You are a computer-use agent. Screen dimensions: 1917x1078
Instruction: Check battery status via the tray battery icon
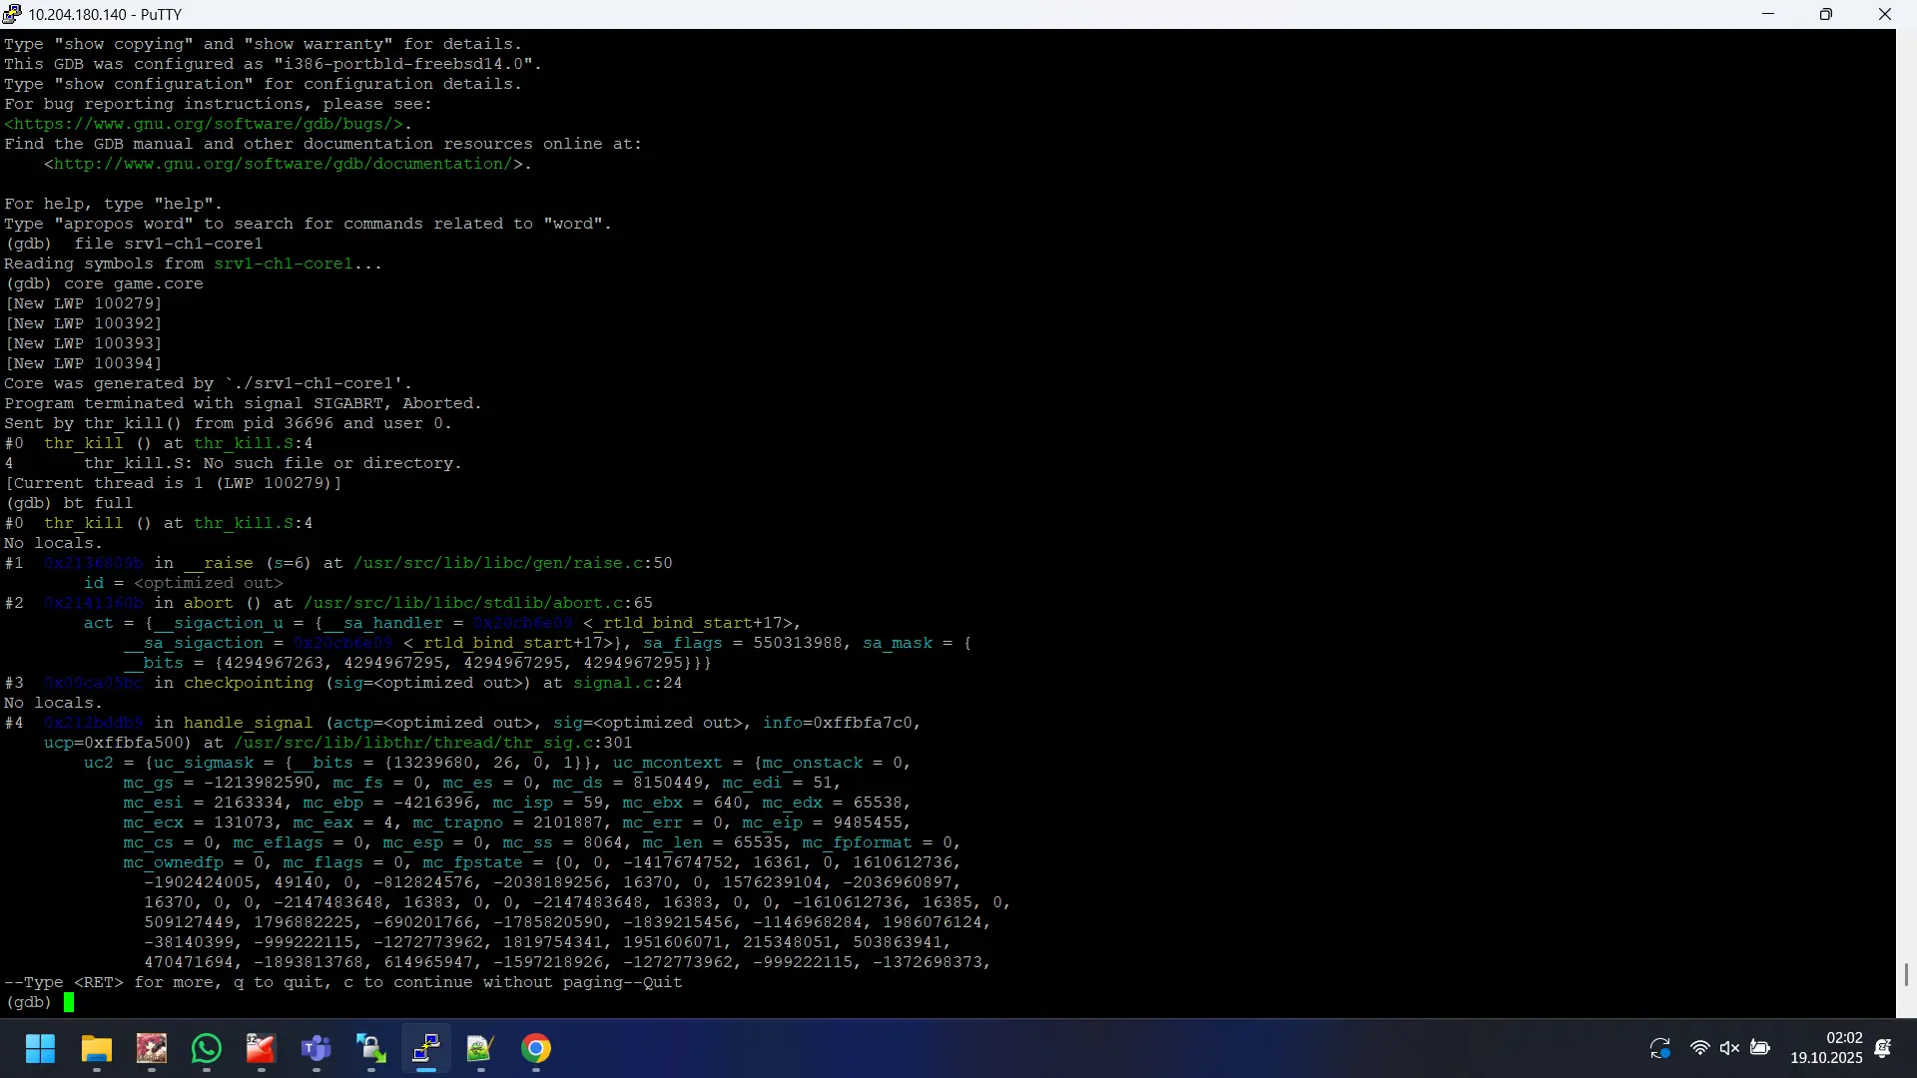pyautogui.click(x=1761, y=1049)
